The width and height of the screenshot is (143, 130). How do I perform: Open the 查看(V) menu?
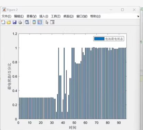pyautogui.click(x=32, y=16)
